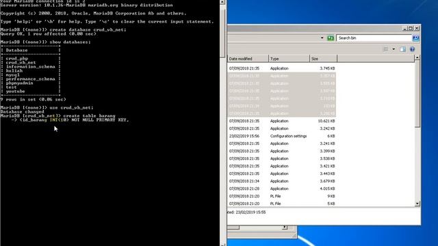This screenshot has width=438, height=246.
Task: Click the 'show databases;' command line
Action: click(x=70, y=42)
